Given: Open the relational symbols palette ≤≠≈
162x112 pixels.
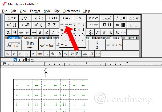Looking at the screenshot, I should tap(12, 18).
